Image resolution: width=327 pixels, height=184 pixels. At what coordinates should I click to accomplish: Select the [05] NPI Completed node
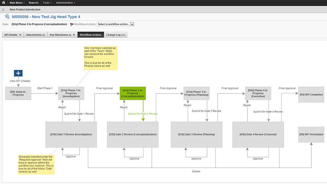coord(311,95)
